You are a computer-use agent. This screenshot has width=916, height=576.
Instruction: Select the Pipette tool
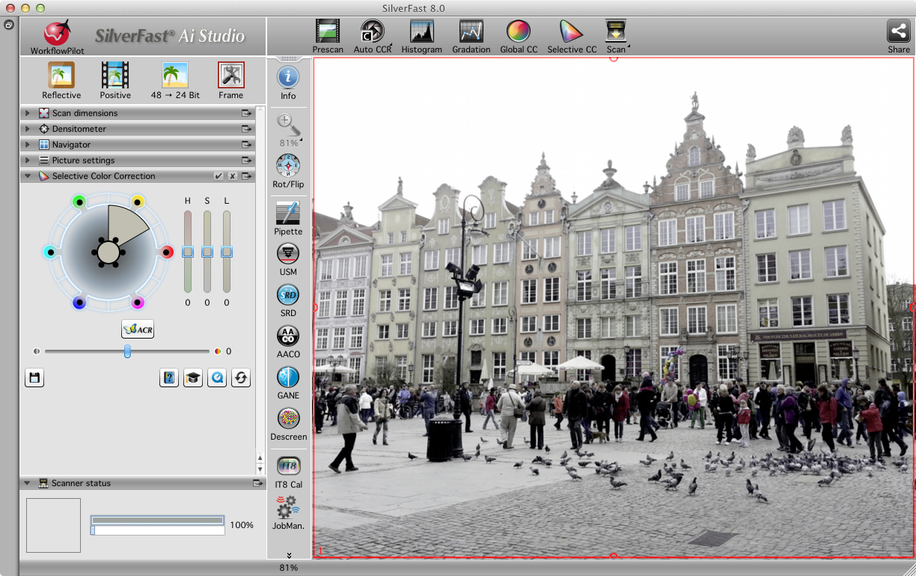click(288, 214)
